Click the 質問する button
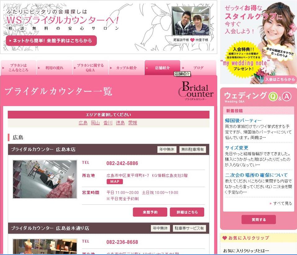This screenshot has height=255, width=297. tap(259, 220)
